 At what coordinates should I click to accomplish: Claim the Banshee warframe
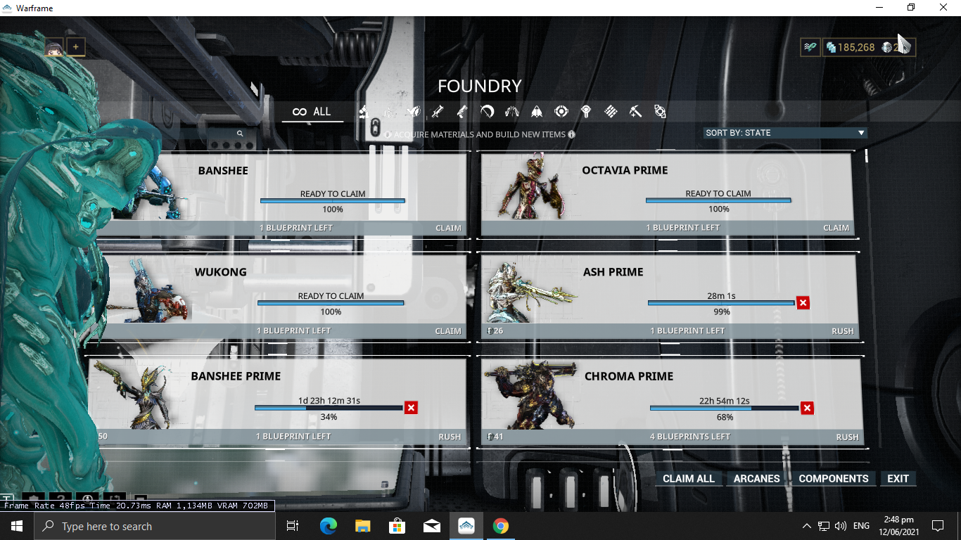[448, 228]
